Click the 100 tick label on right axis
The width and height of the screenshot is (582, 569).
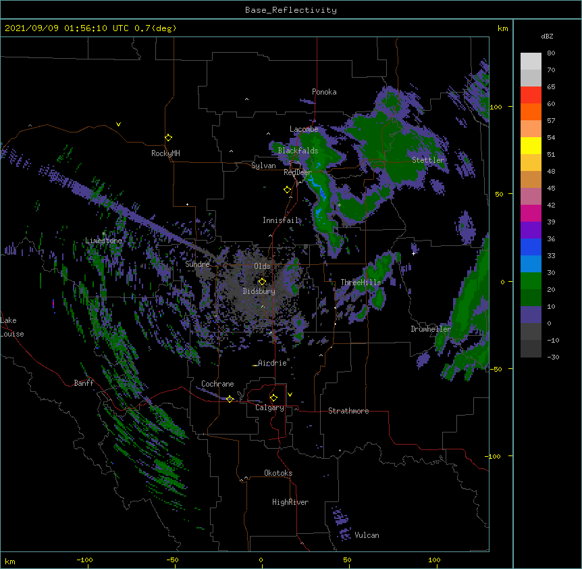pos(496,107)
